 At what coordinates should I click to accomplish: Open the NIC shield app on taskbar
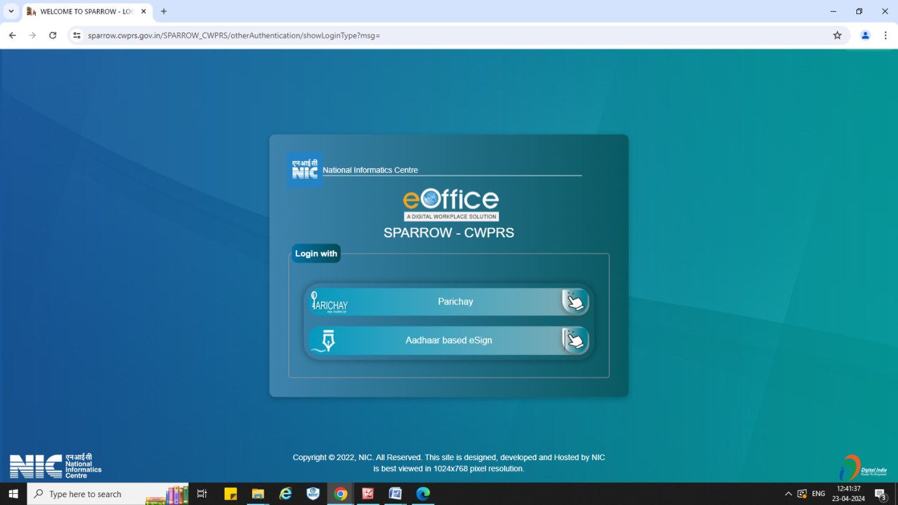[x=313, y=494]
